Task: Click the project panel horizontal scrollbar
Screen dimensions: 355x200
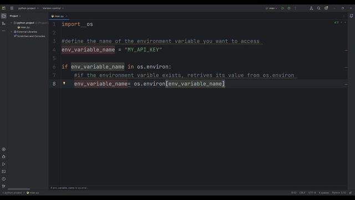Action: (19, 189)
